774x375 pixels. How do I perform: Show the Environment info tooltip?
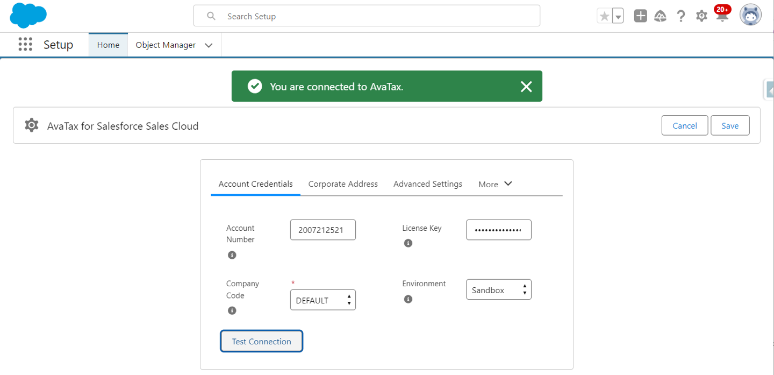point(408,299)
